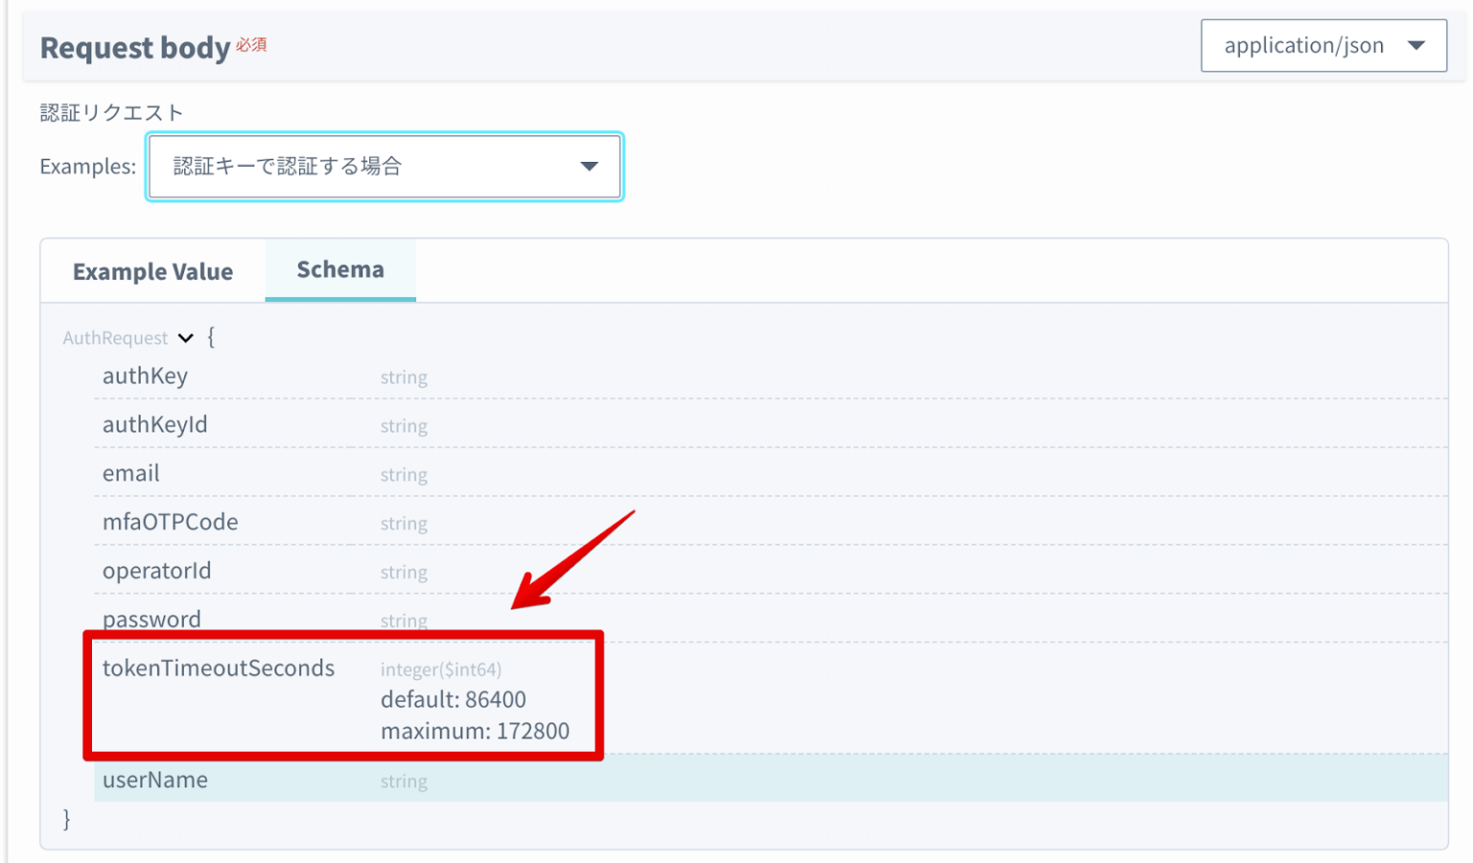Open the application/json content type dropdown
This screenshot has height=863, width=1473.
1321,45
